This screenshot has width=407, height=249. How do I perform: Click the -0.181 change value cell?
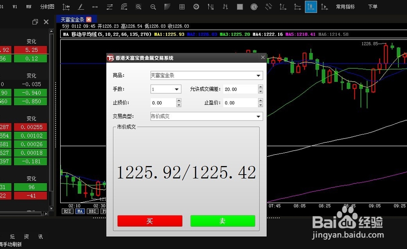click(x=31, y=161)
